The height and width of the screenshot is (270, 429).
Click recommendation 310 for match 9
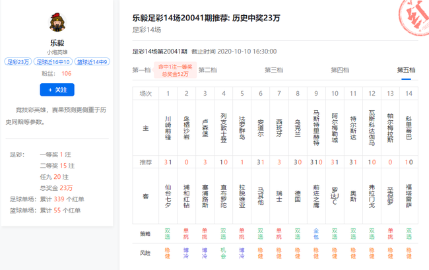pyautogui.click(x=316, y=162)
